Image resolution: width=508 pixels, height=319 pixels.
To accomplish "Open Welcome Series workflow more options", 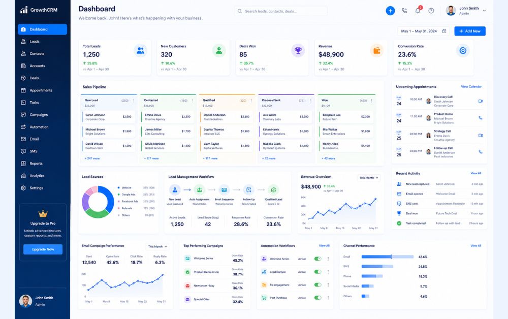I will click(328, 259).
